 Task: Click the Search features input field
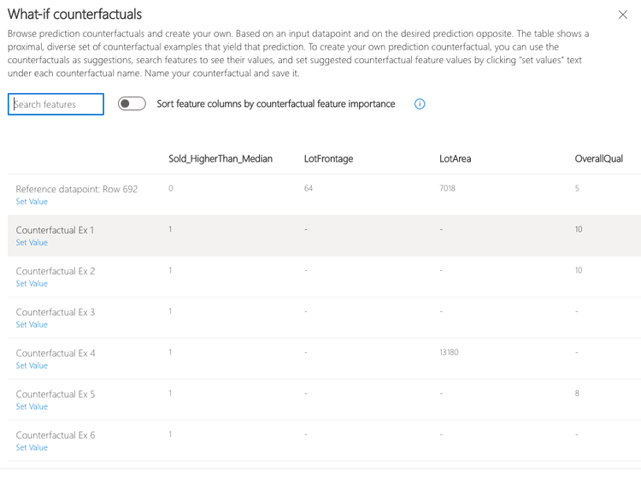[56, 104]
